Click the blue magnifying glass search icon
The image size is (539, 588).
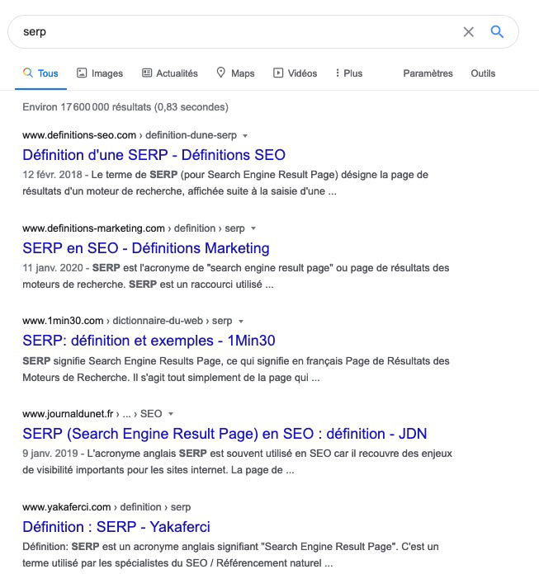(497, 31)
